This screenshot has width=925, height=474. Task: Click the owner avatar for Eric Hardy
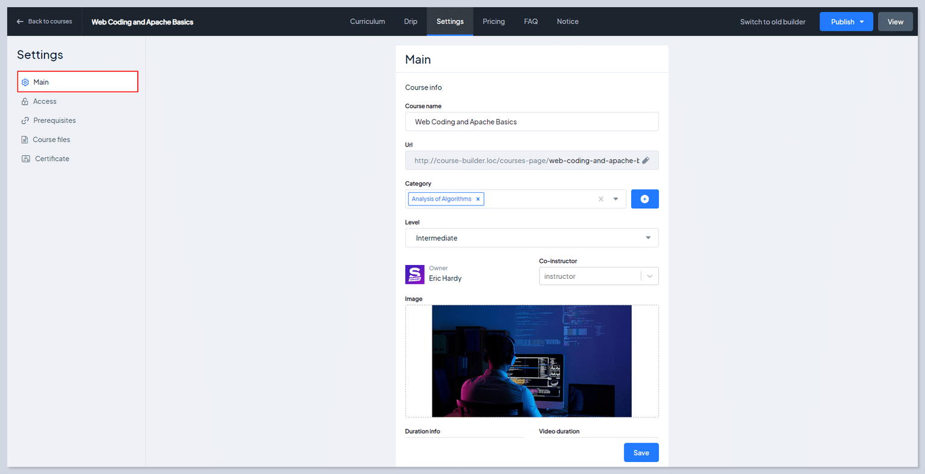414,274
